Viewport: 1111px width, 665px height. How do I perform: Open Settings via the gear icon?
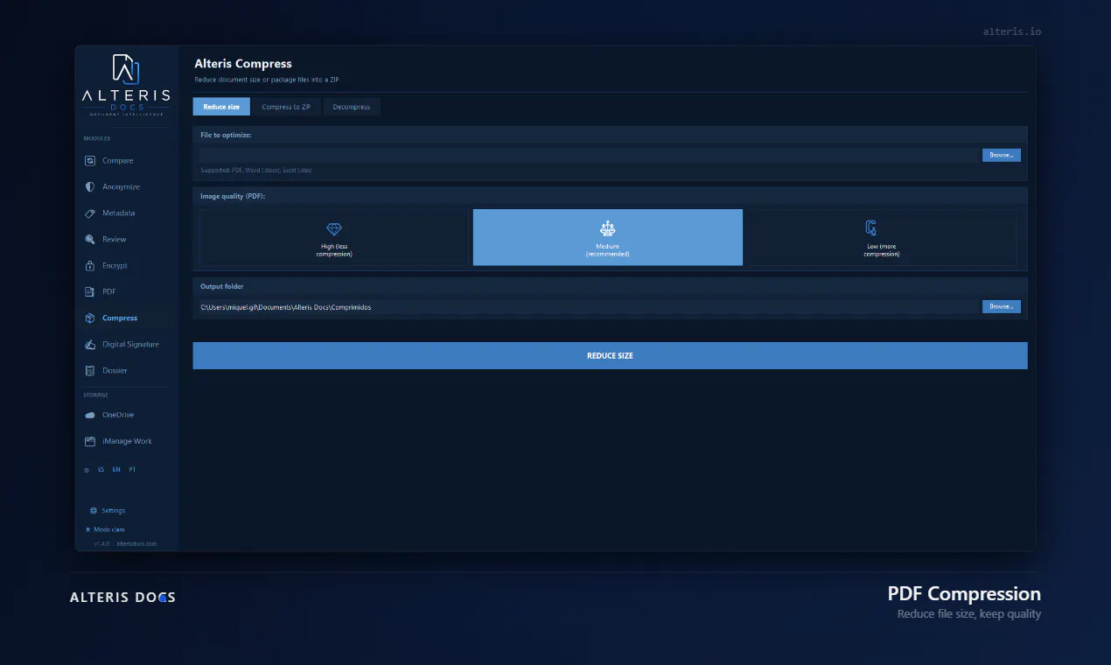[94, 511]
